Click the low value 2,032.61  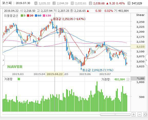click(81, 3)
